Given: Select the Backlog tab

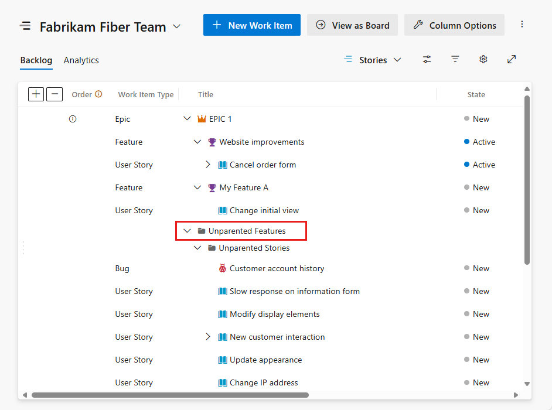Looking at the screenshot, I should pyautogui.click(x=36, y=60).
